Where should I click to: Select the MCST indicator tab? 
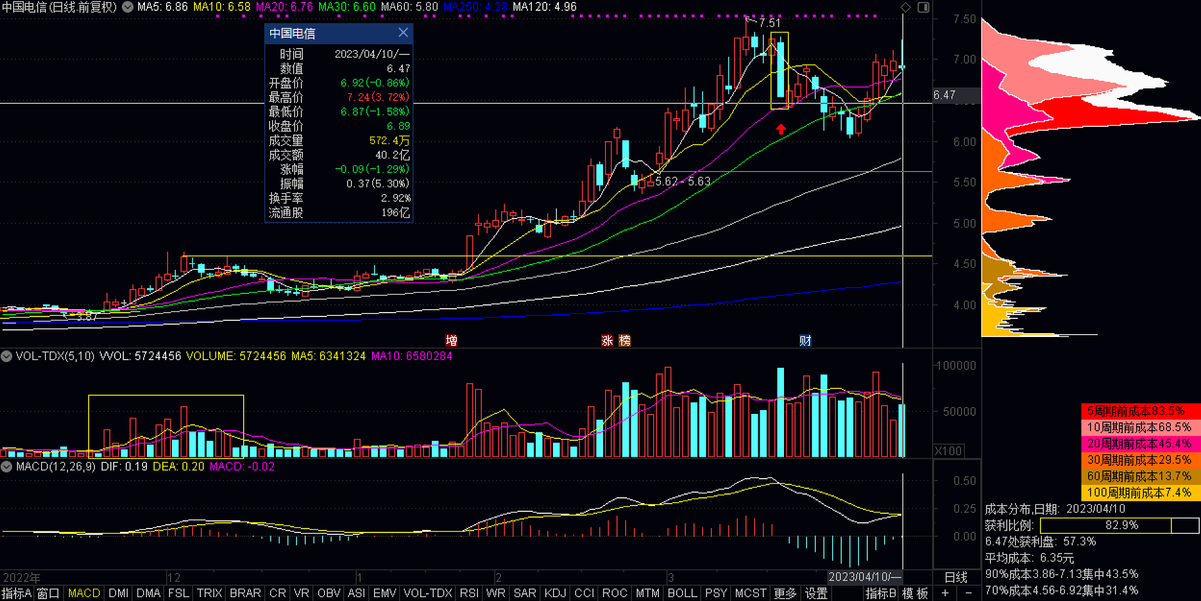[x=750, y=593]
